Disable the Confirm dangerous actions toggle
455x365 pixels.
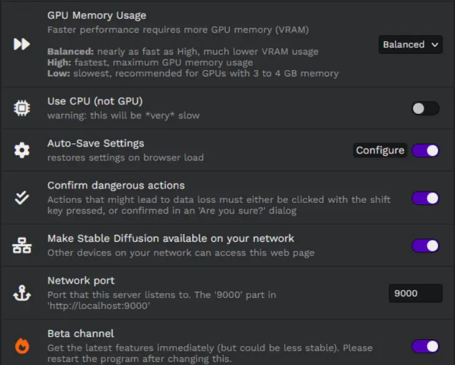[426, 198]
